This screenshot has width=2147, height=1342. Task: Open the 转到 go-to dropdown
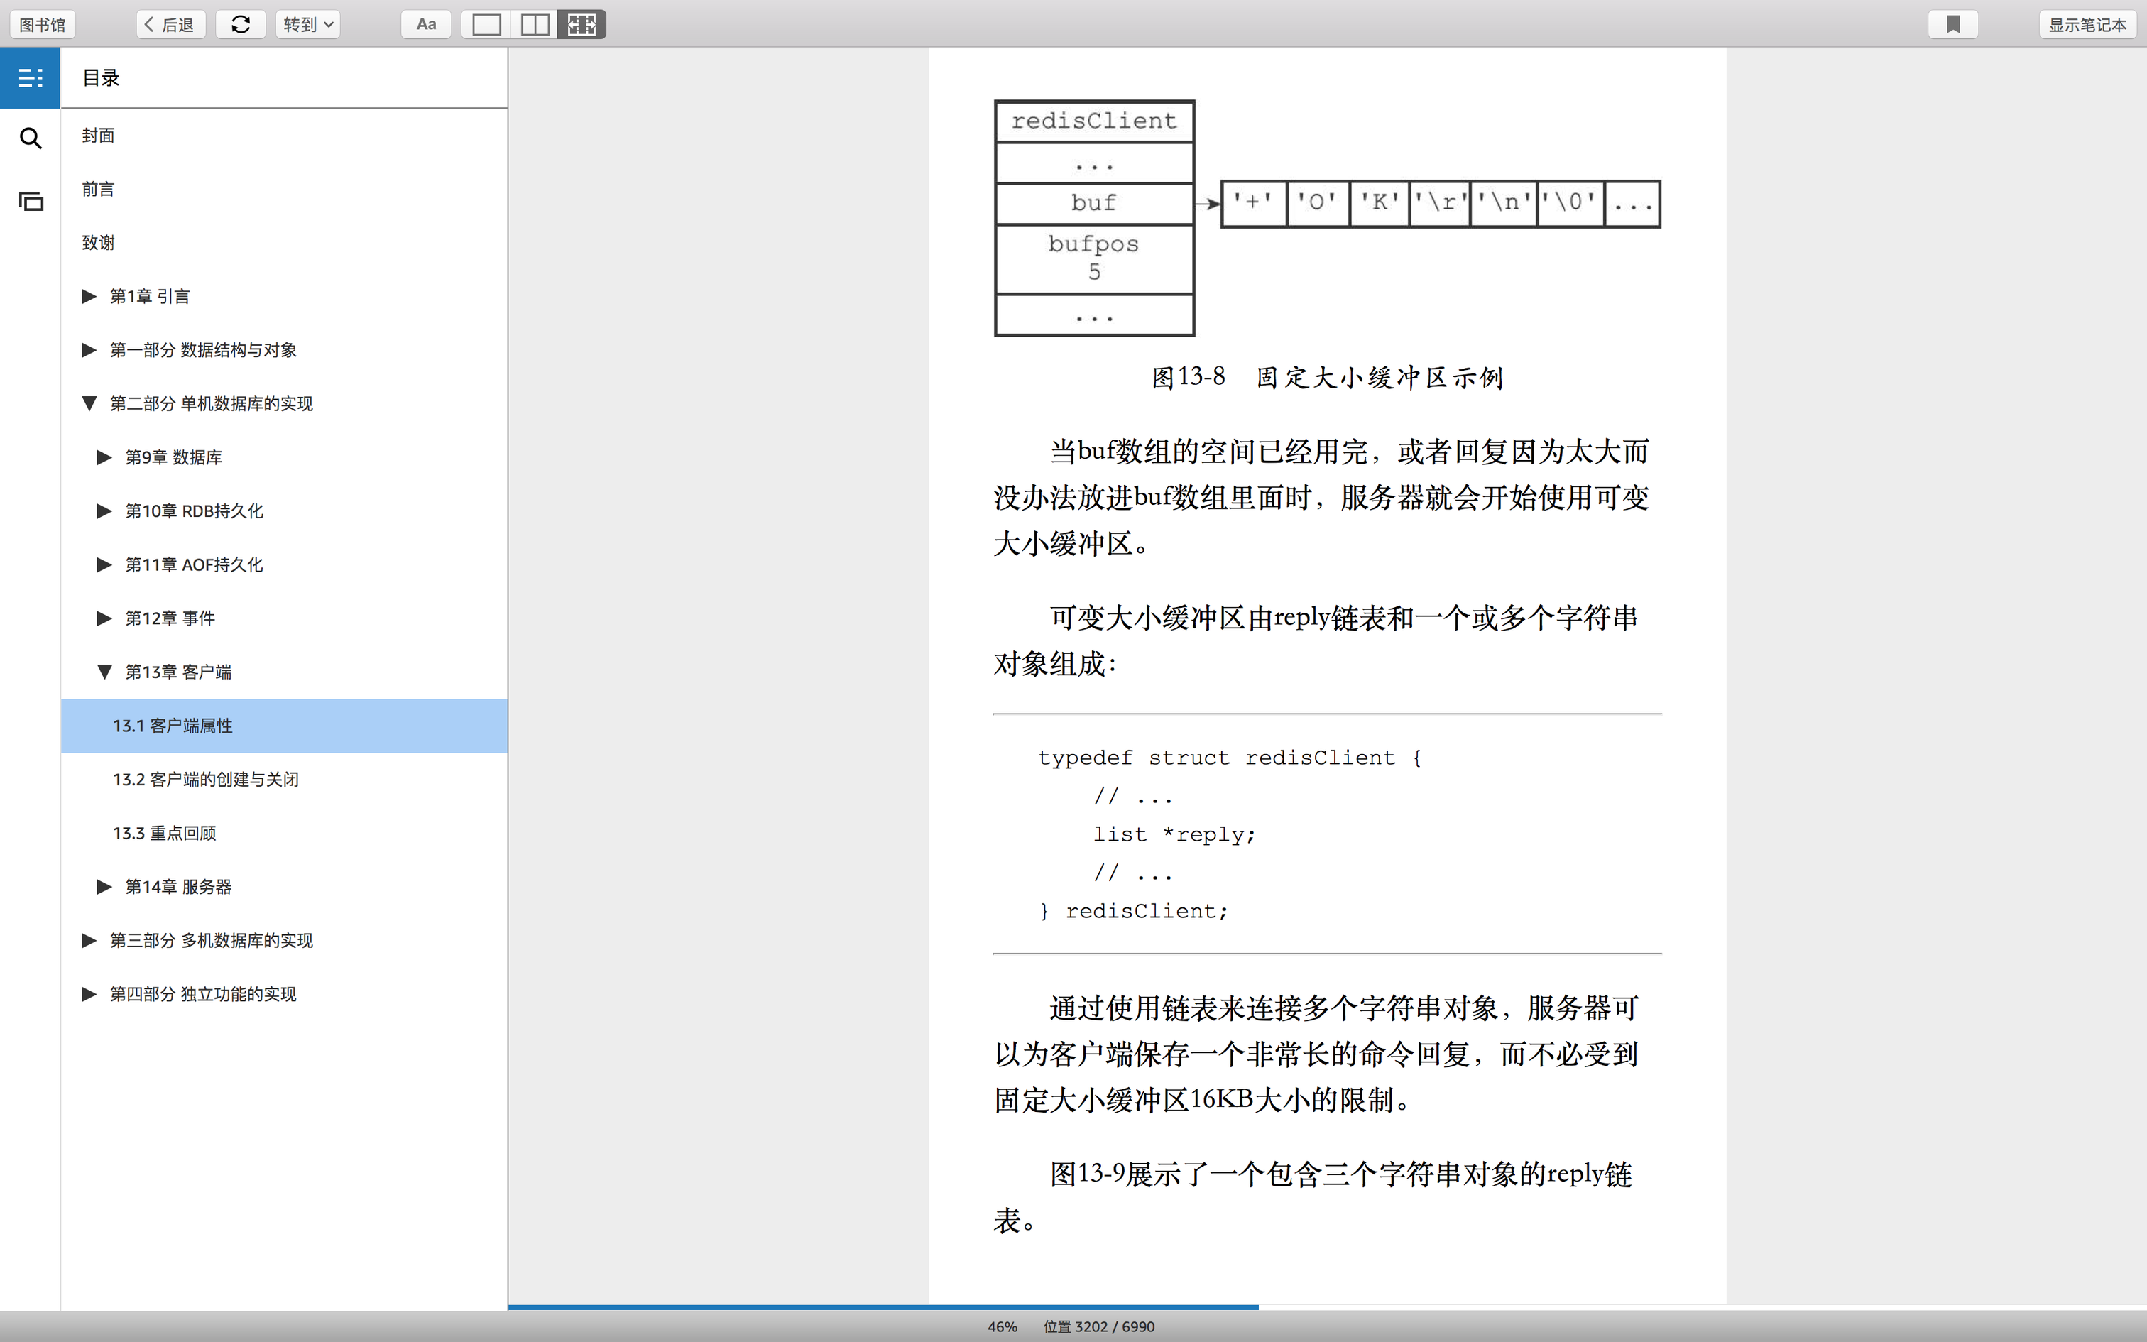307,25
